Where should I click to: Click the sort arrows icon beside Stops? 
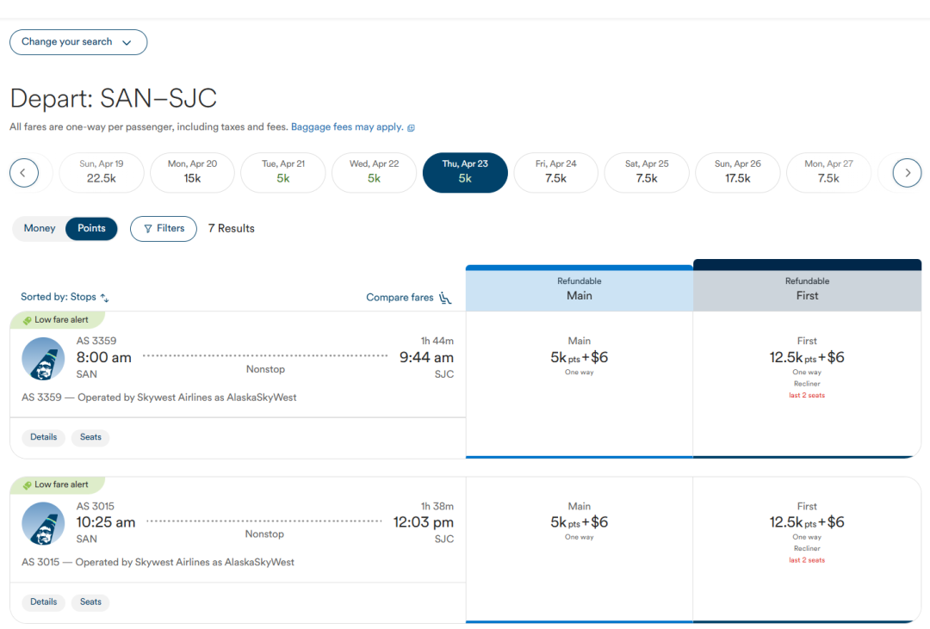tap(105, 298)
